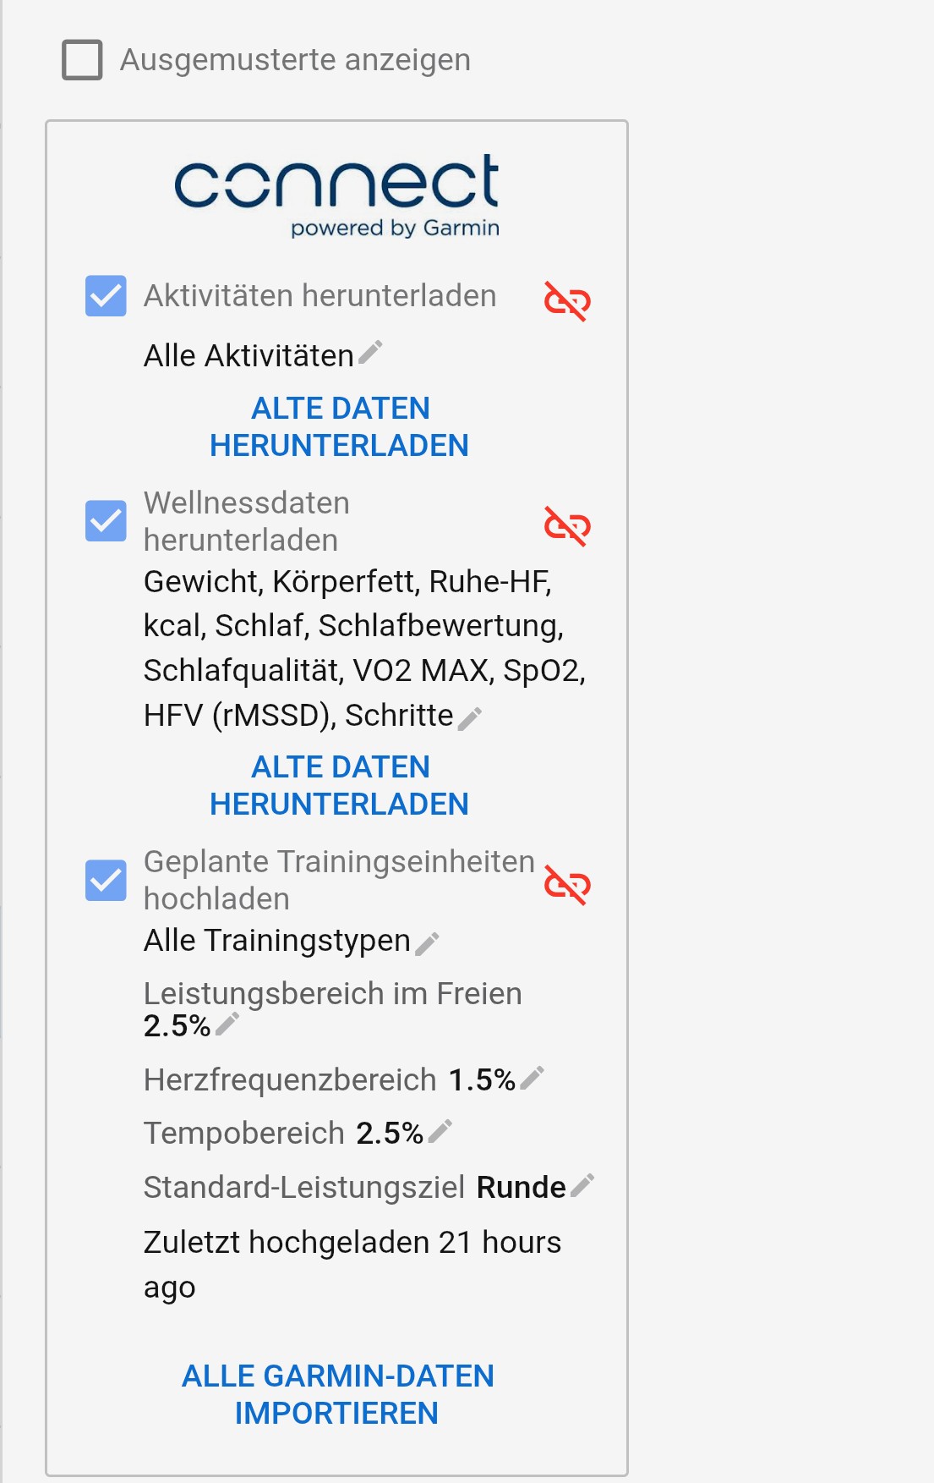
Task: Edit Standard-Leistungsziel Runde pencil icon
Action: [x=582, y=1185]
